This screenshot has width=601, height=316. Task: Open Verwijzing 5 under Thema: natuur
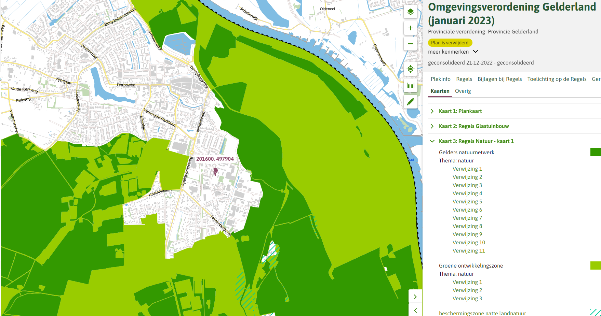coord(467,201)
